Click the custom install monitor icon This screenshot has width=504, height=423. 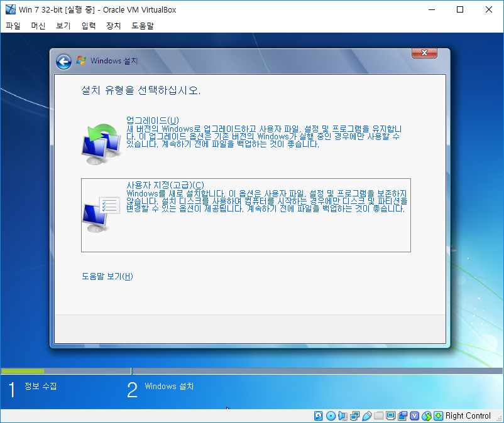pos(101,215)
